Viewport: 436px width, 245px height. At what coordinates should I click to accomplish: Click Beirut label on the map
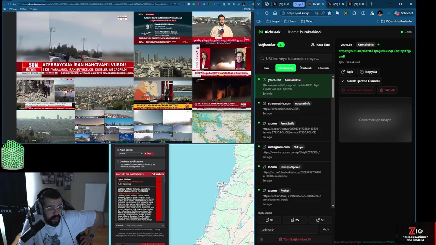click(x=220, y=183)
